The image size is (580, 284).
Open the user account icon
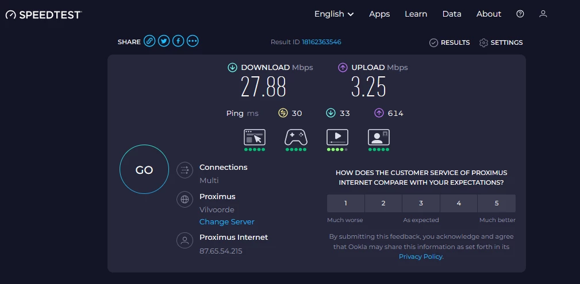(x=543, y=14)
